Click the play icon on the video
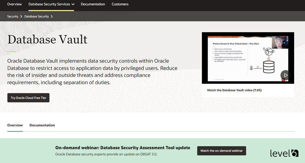Screen dimensions: 305x163 point(285,75)
